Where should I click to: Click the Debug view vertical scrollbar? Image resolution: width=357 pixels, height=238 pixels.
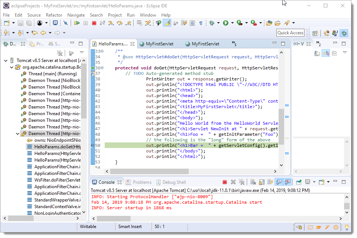[84, 90]
